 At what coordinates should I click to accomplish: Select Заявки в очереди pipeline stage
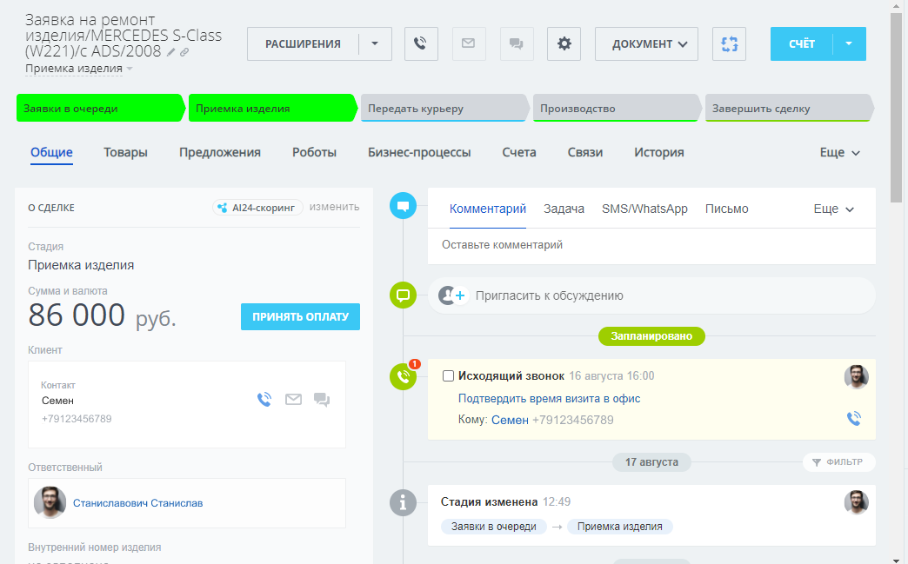pos(101,108)
